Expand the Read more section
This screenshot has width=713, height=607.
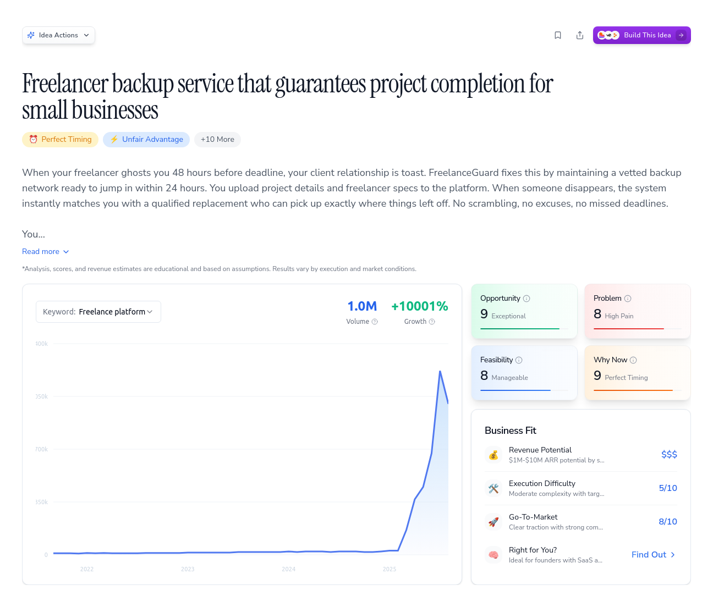pyautogui.click(x=45, y=251)
